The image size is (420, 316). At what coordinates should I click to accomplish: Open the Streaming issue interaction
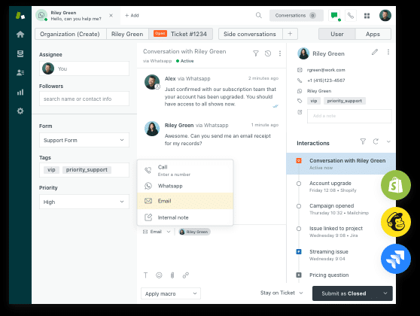tap(329, 255)
